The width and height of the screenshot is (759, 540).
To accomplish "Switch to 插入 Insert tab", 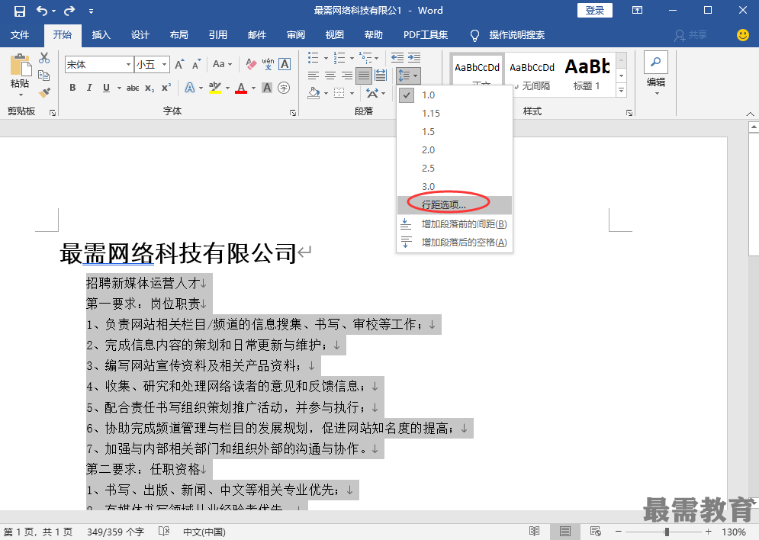I will pos(101,35).
